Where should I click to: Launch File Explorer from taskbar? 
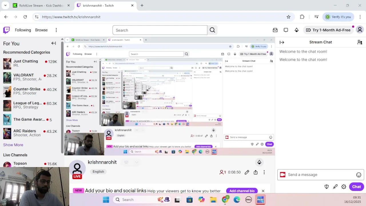213,200
